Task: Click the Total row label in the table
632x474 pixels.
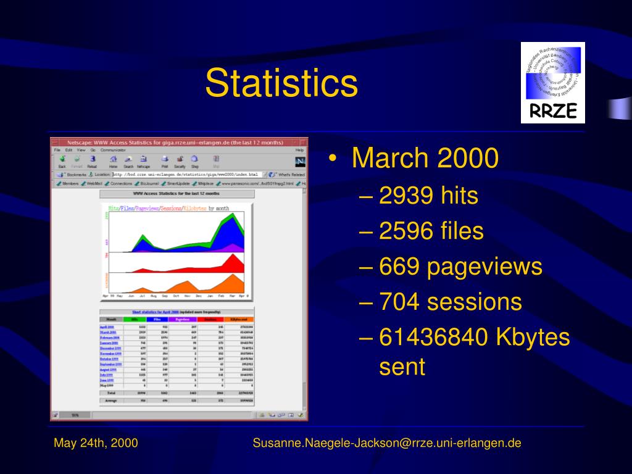Action: (x=111, y=393)
